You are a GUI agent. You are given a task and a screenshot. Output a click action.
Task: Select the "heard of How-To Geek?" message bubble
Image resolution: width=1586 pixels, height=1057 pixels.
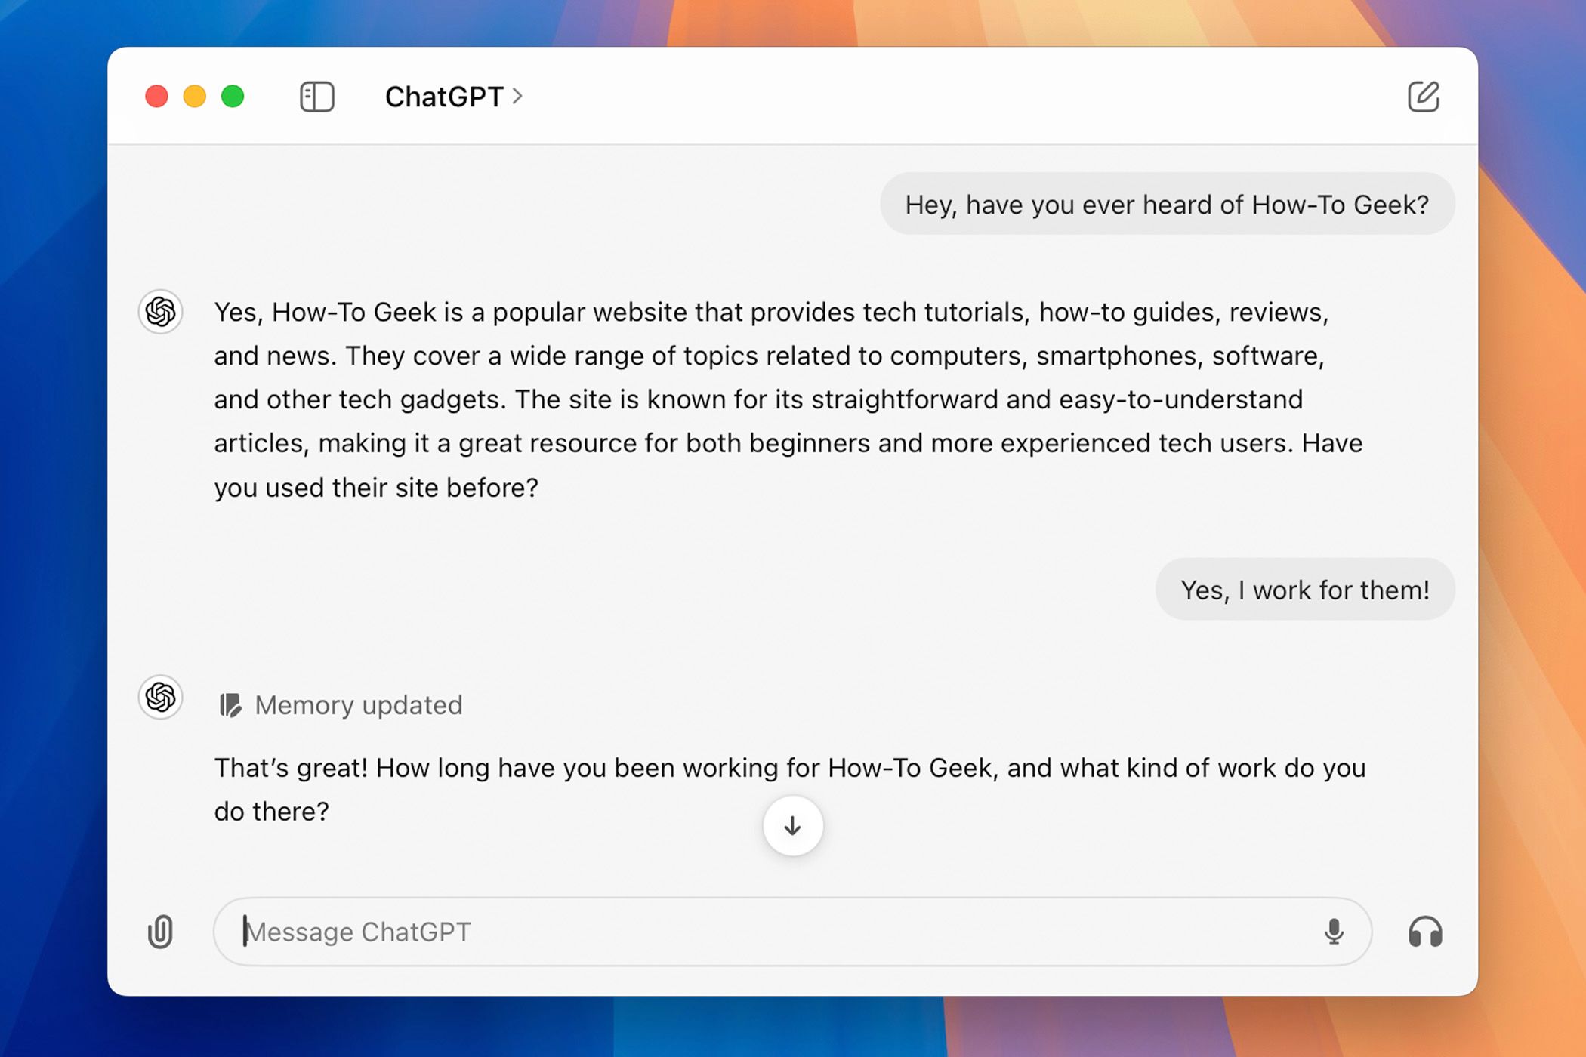[x=1167, y=205]
